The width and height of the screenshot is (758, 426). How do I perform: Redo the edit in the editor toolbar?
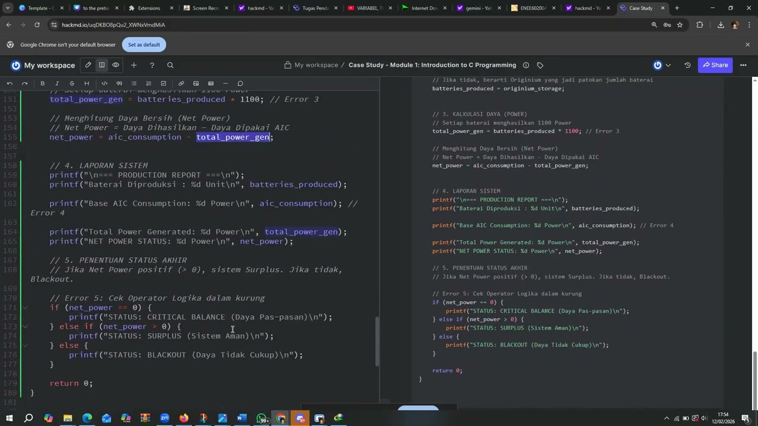click(24, 83)
